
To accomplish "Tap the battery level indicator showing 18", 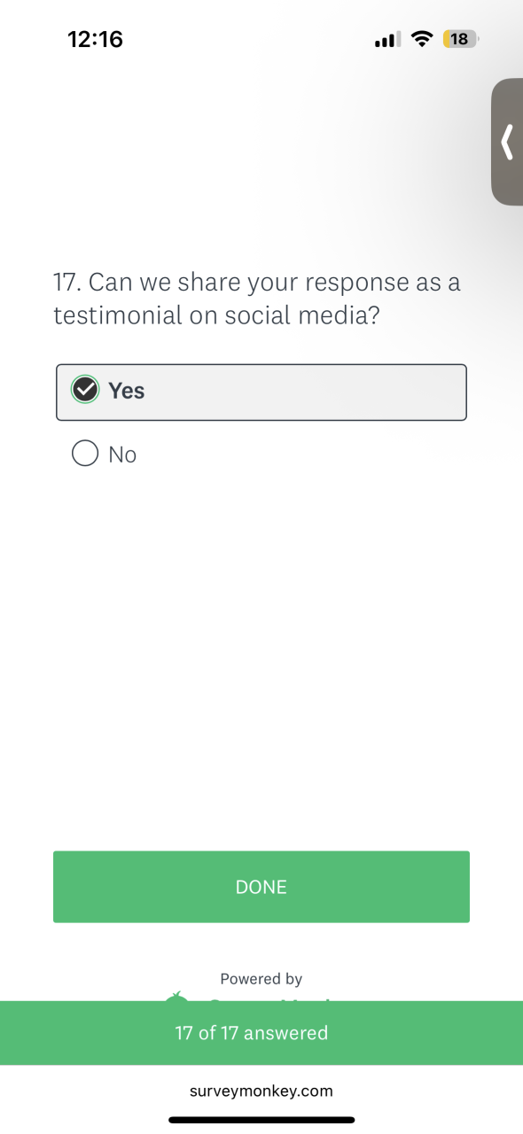I will coord(461,40).
